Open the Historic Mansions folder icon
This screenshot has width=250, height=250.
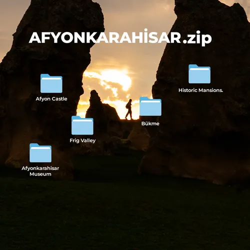pos(199,74)
